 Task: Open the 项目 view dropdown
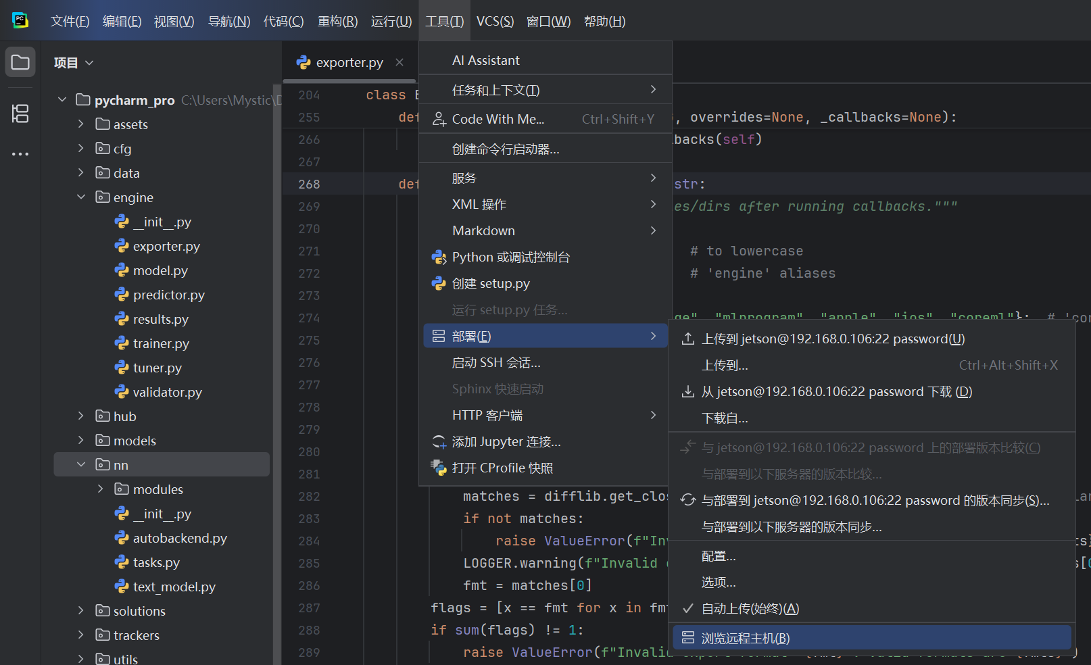[74, 63]
